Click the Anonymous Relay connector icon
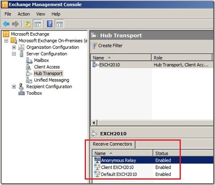Screen dimensions: 215x185 click(x=97, y=160)
